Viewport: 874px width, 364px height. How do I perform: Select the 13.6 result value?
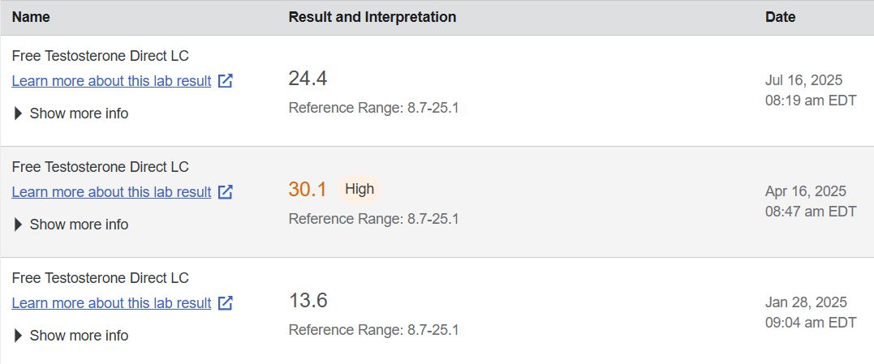tap(308, 301)
